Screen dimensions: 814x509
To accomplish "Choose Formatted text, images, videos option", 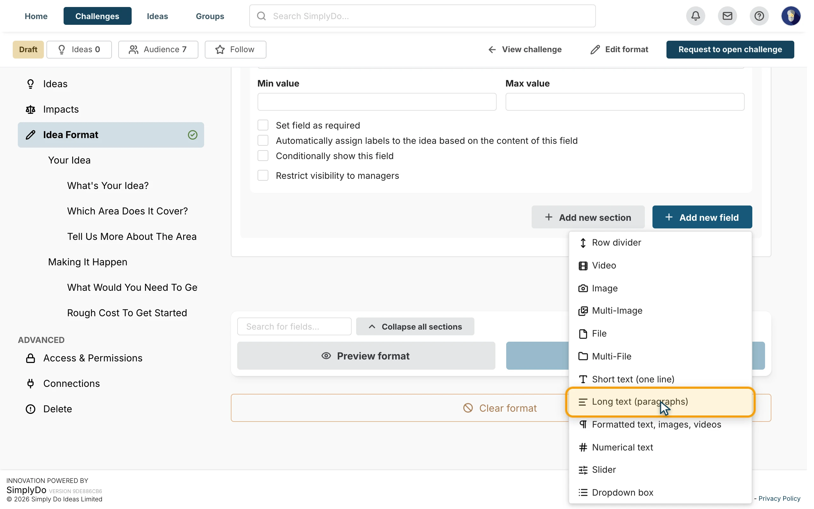I will click(x=660, y=424).
